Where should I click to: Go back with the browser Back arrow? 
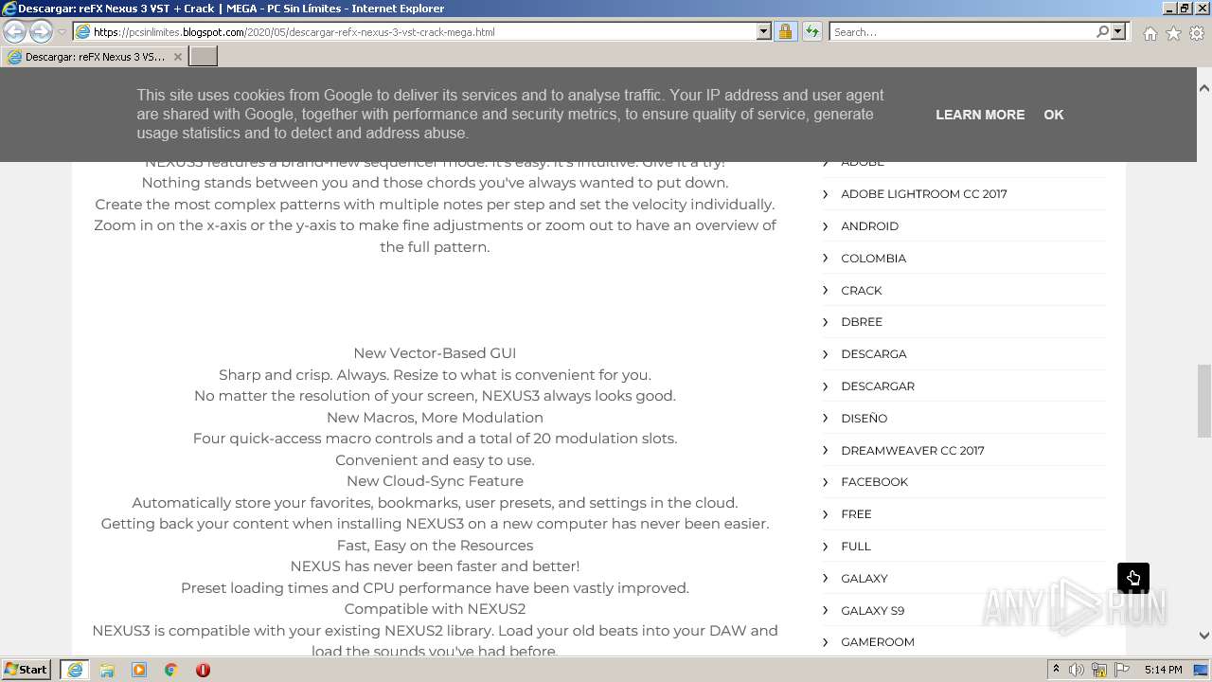click(x=15, y=31)
